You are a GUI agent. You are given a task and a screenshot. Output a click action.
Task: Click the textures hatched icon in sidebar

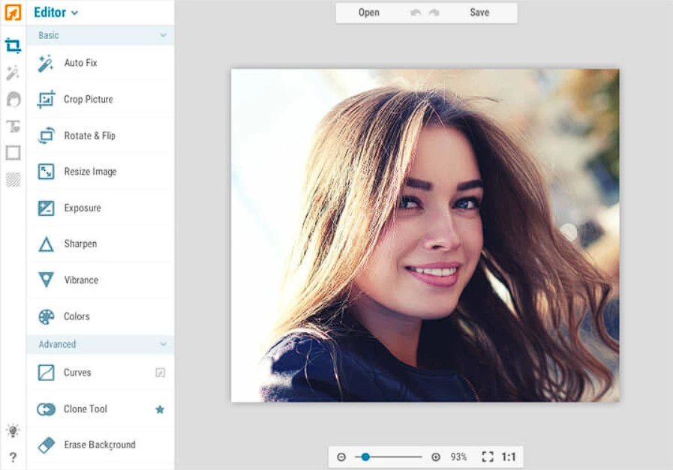click(13, 179)
